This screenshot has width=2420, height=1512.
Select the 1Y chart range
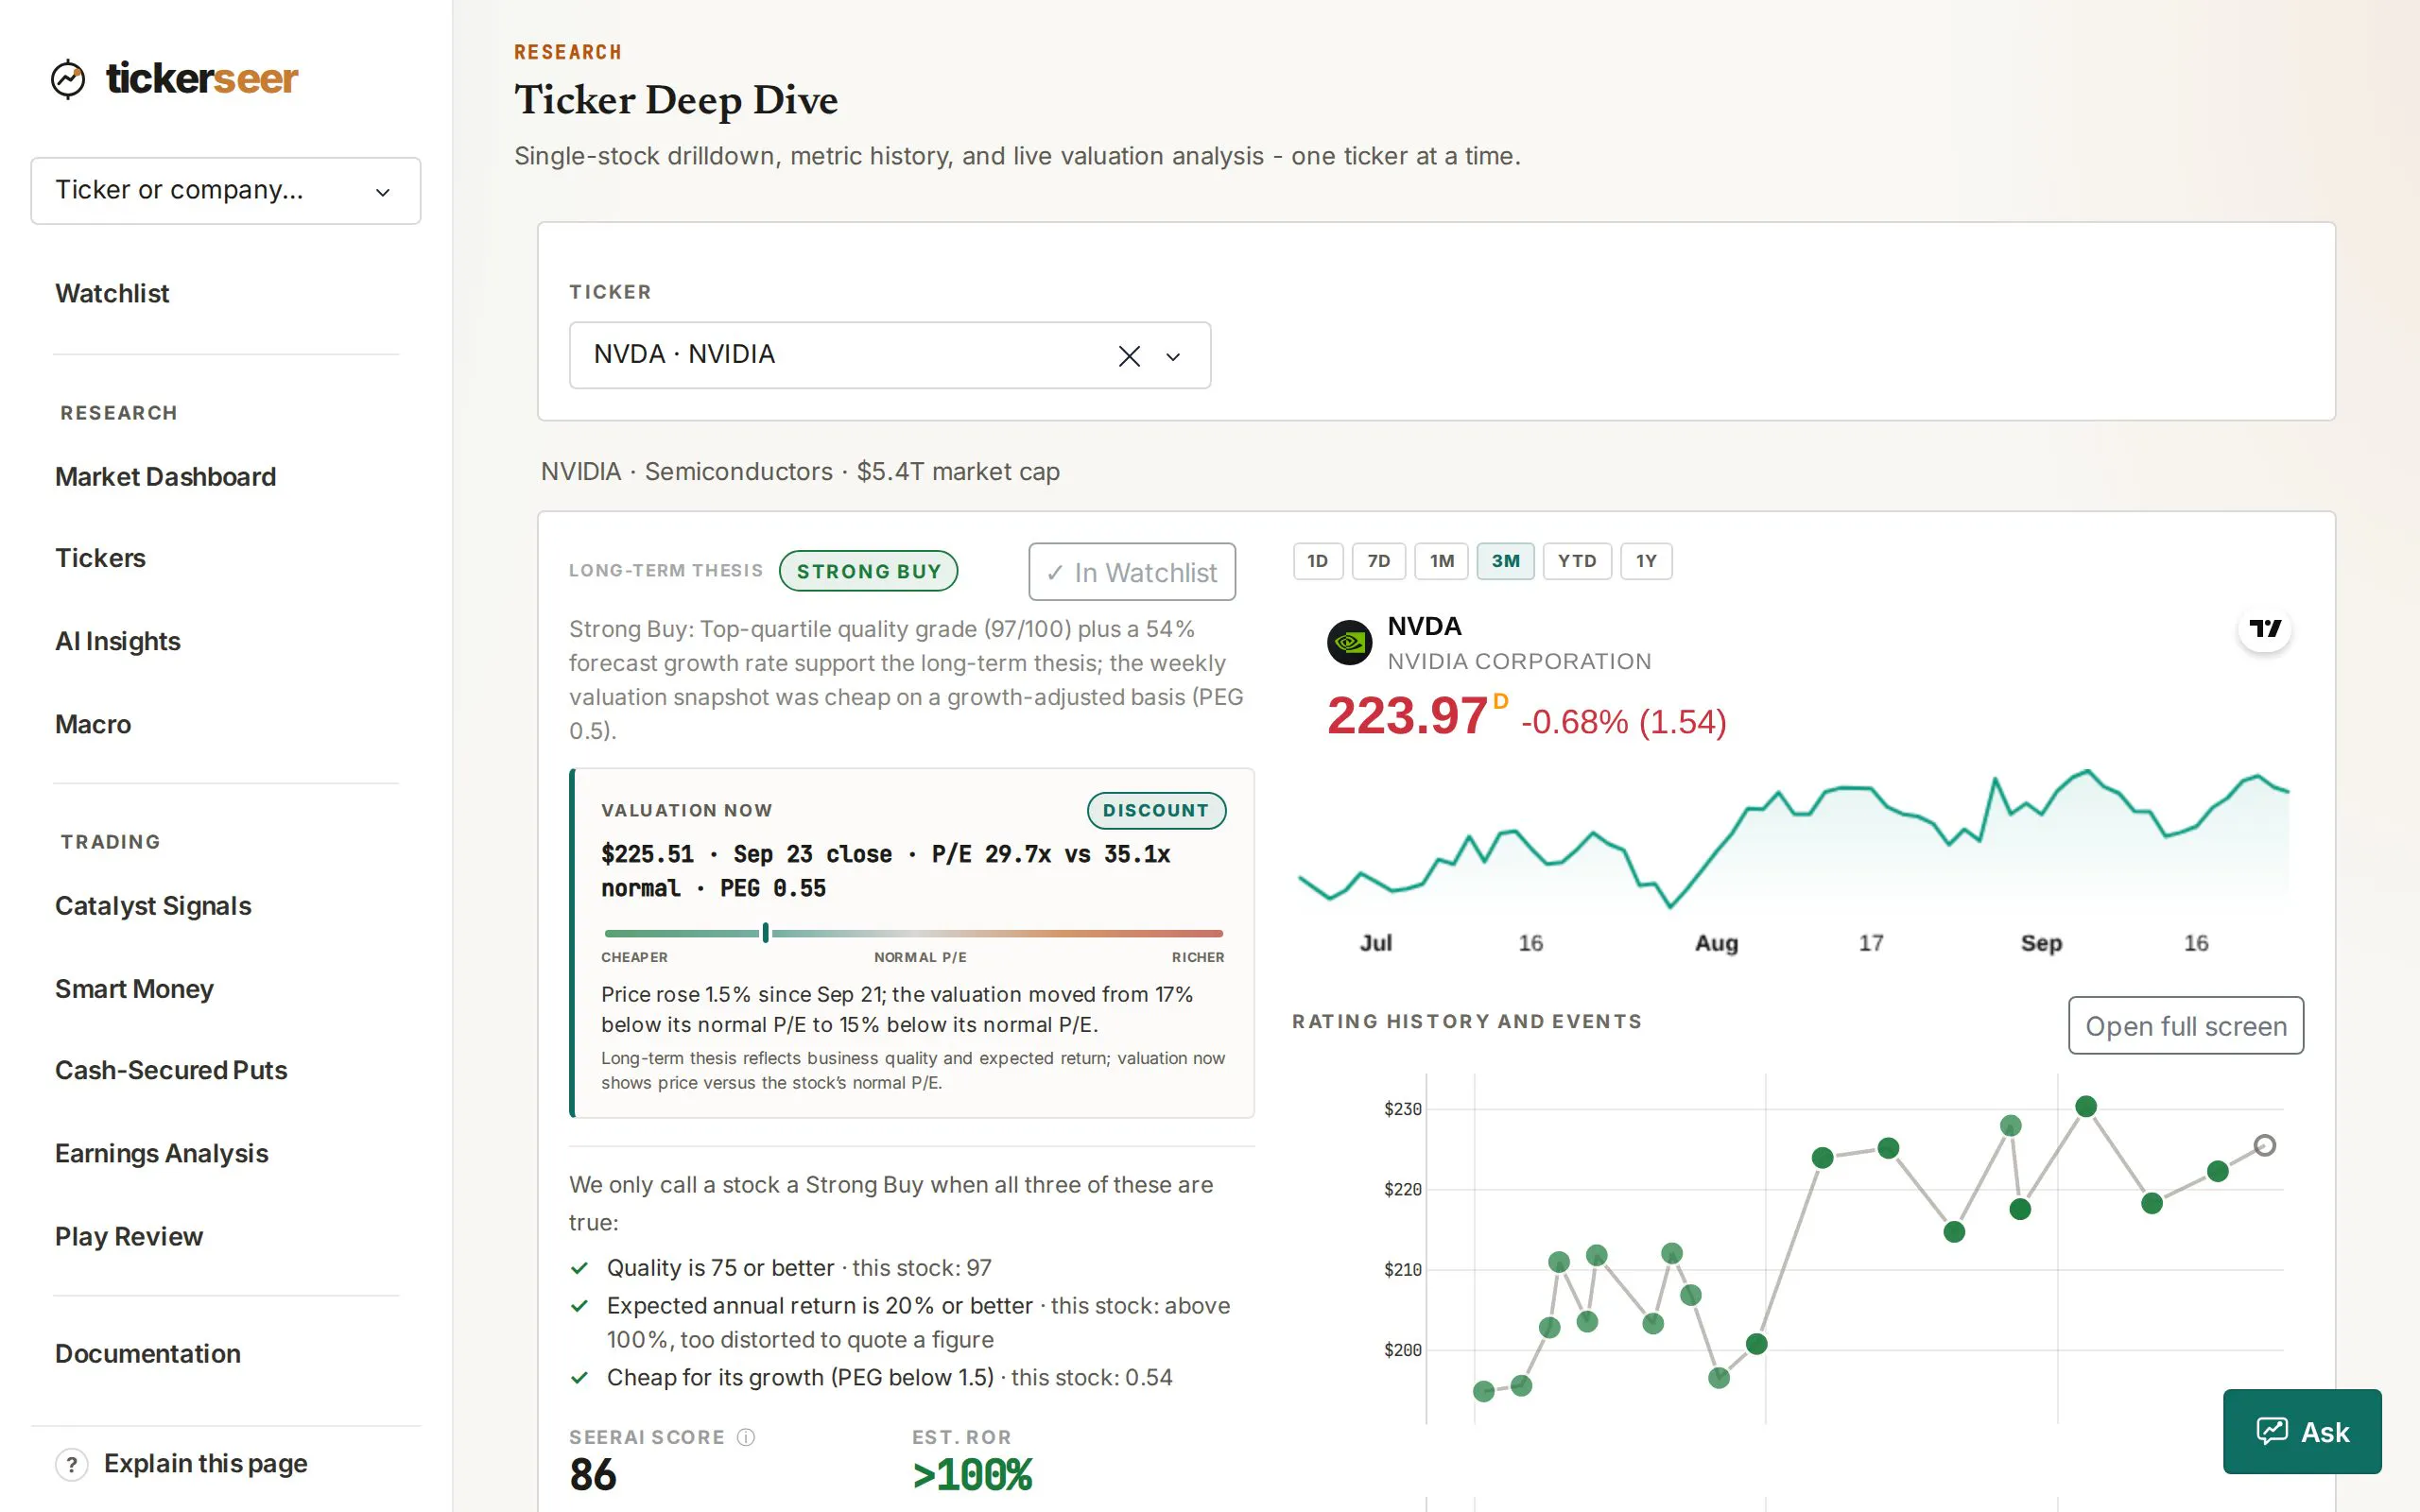click(x=1646, y=561)
